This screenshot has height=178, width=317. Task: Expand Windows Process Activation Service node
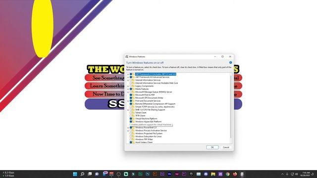(x=128, y=131)
